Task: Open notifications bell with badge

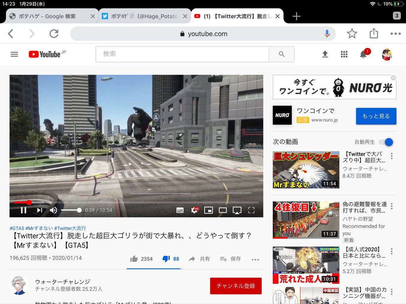Action: (364, 53)
